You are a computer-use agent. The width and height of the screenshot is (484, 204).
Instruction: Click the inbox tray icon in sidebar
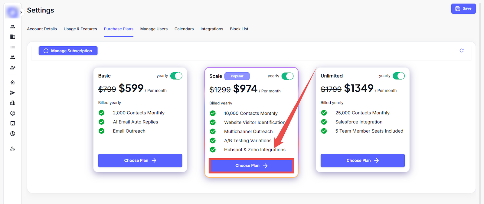[x=13, y=123]
